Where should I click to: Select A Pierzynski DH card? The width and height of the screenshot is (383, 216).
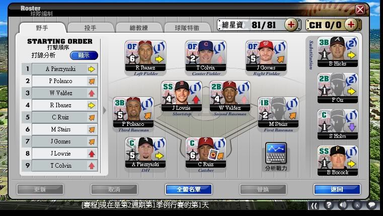(x=145, y=153)
